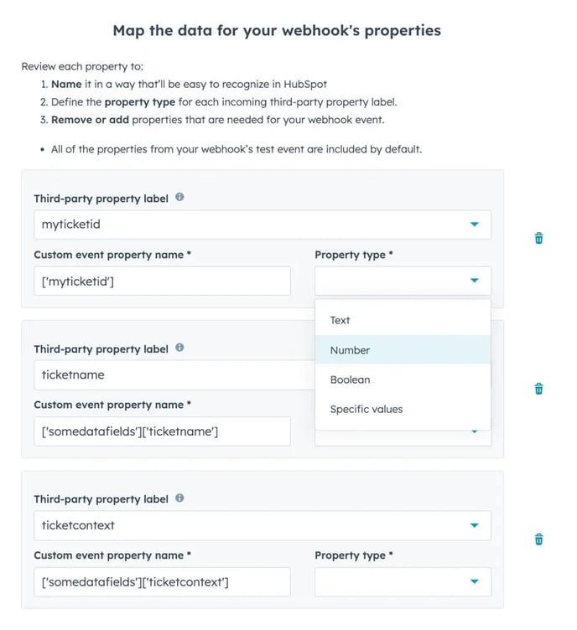The image size is (577, 630).
Task: Select Text from the property type list
Action: coord(340,320)
